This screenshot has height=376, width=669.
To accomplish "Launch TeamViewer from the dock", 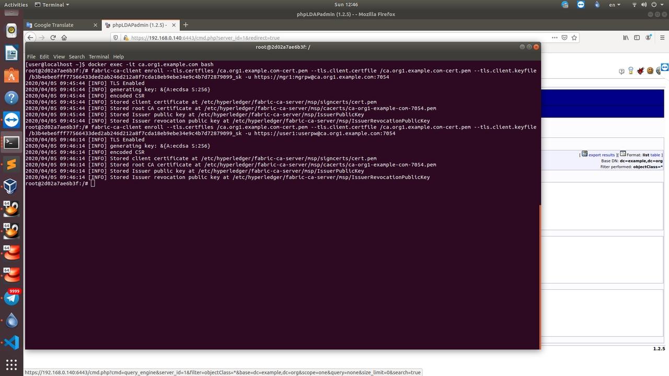I will [11, 120].
